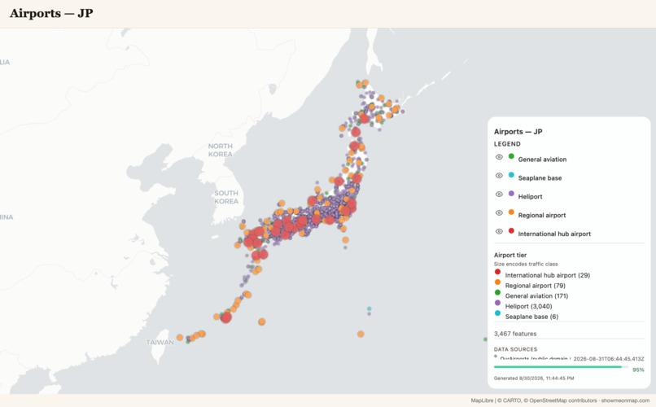Screen dimensions: 656x407
Task: Click the NORTH KOREA map label
Action: tap(220, 150)
